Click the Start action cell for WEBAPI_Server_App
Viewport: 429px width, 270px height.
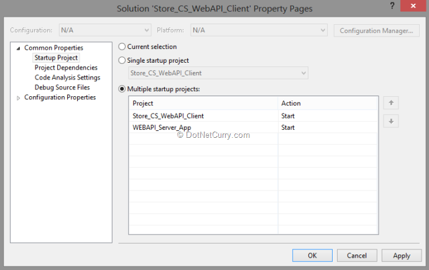pyautogui.click(x=328, y=127)
